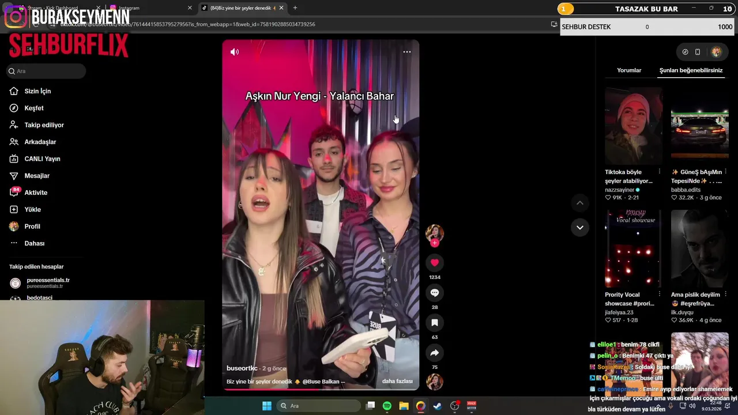This screenshot has height=415, width=738.
Task: Click the @Buse Balkan mention
Action: (x=321, y=382)
